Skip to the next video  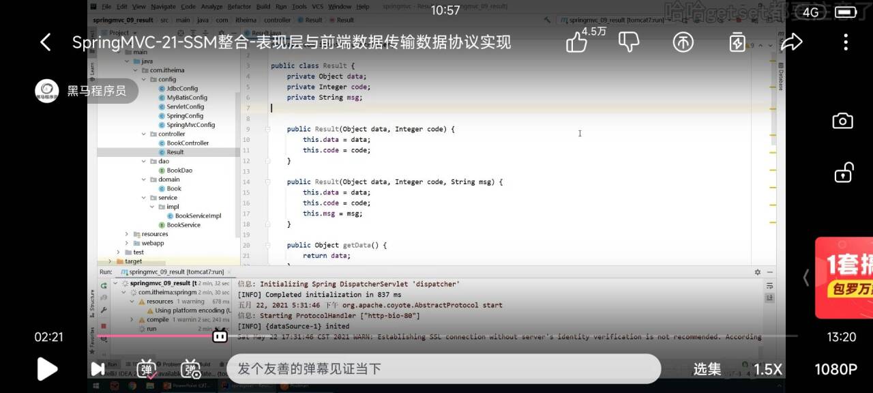[x=98, y=369]
